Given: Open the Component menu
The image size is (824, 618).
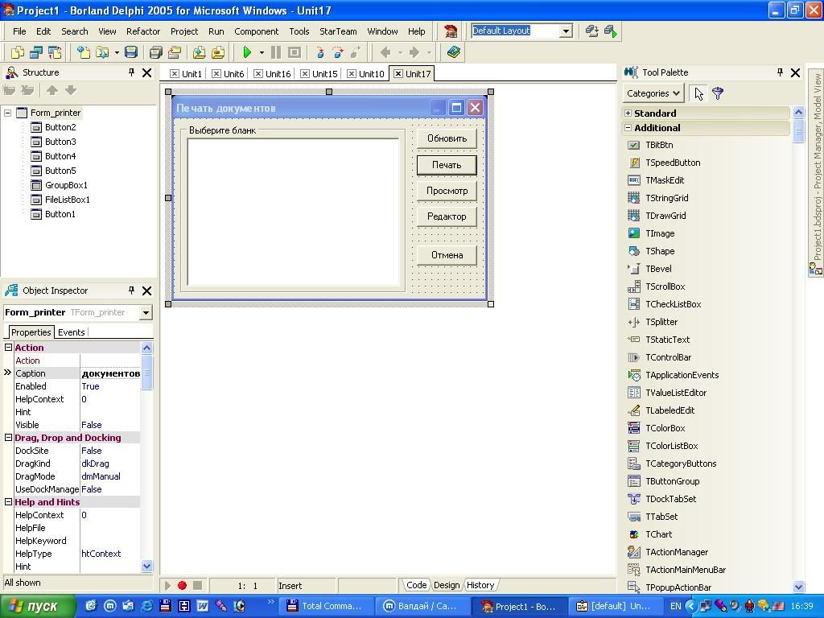Looking at the screenshot, I should [x=257, y=31].
